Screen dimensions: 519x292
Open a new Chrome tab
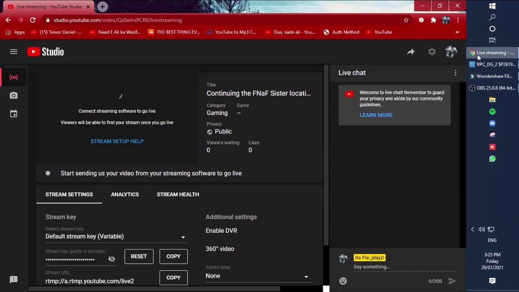pyautogui.click(x=102, y=6)
